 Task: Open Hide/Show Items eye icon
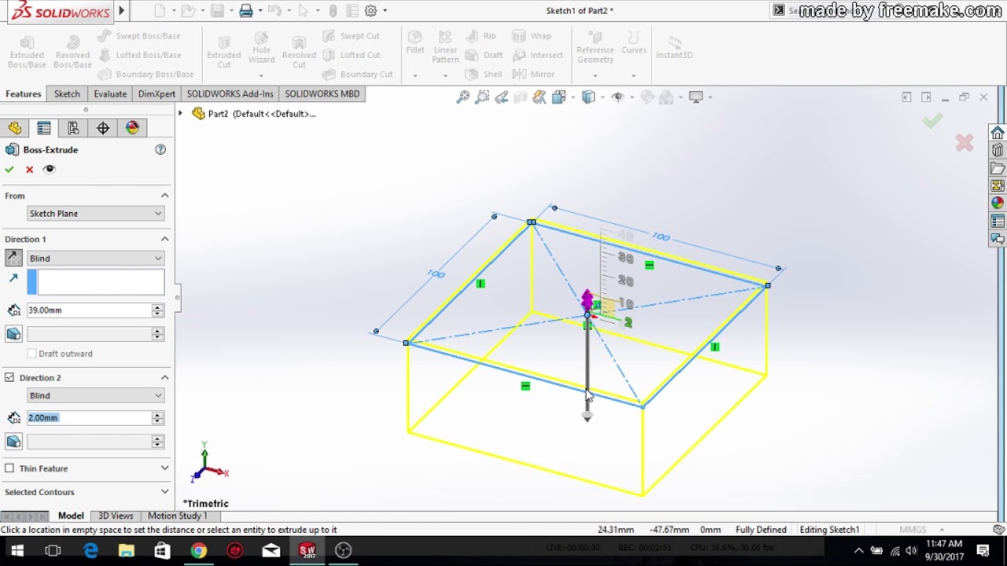point(618,97)
